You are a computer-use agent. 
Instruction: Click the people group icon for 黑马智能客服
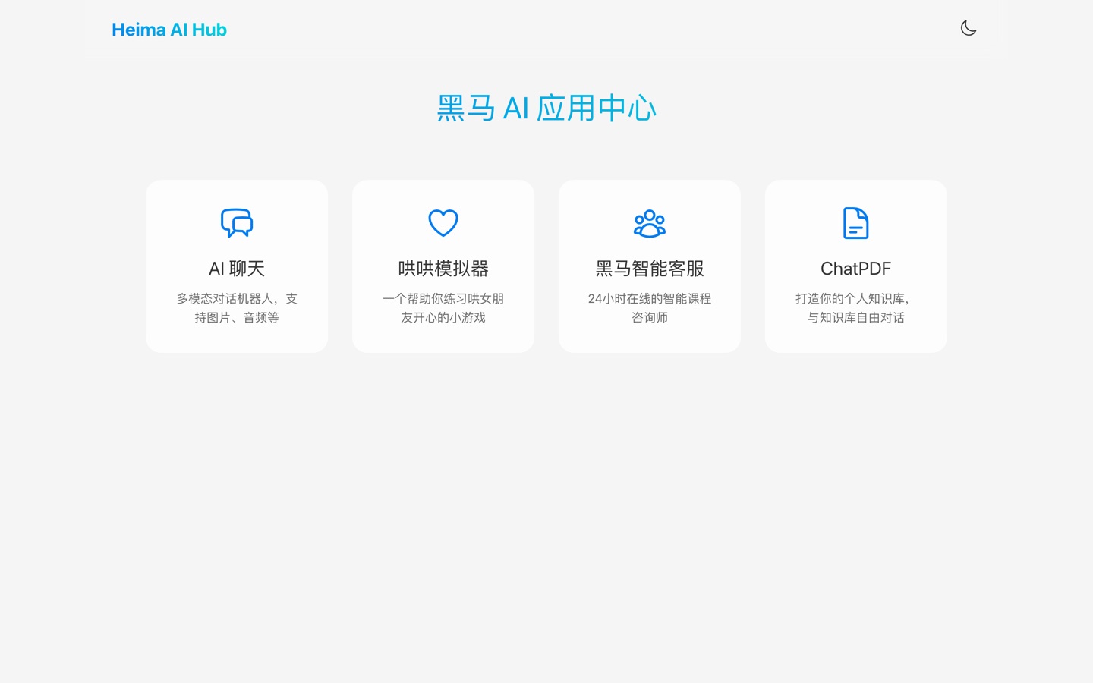coord(650,223)
